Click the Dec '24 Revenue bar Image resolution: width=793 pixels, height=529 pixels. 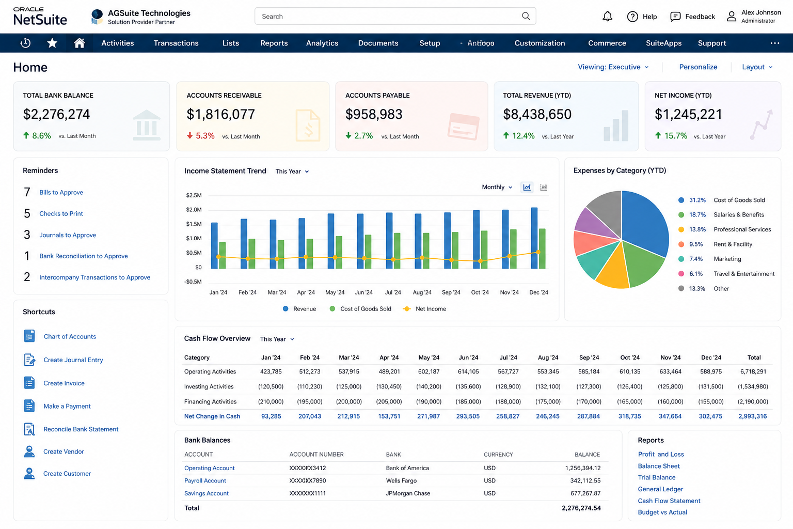point(534,238)
